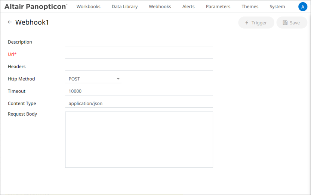This screenshot has width=311, height=195.
Task: Open the Data Library tab
Action: (x=124, y=7)
